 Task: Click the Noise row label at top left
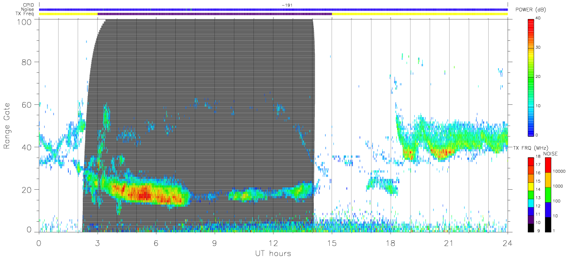click(x=28, y=9)
